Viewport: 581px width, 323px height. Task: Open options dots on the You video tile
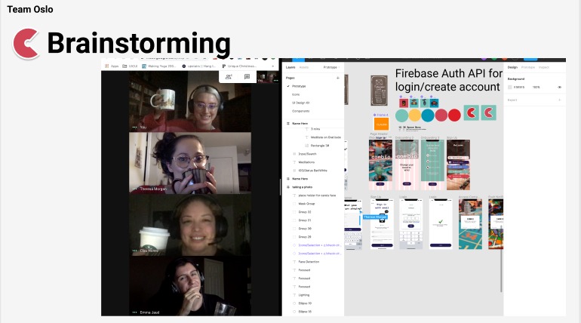point(134,127)
